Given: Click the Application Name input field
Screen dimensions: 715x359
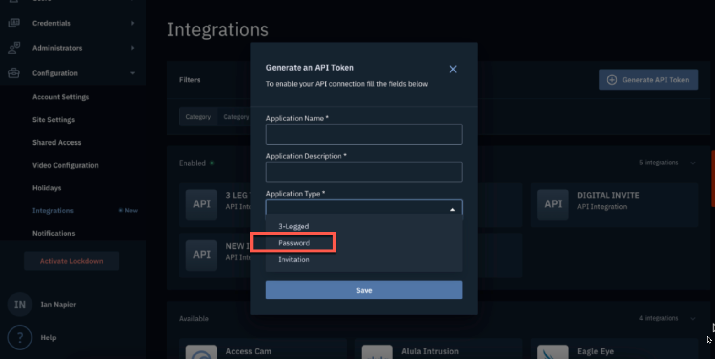Looking at the screenshot, I should 364,135.
